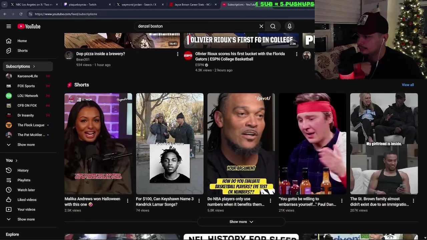Close the plaqueboymax Twitch tab
427x240 pixels.
pos(110,5)
